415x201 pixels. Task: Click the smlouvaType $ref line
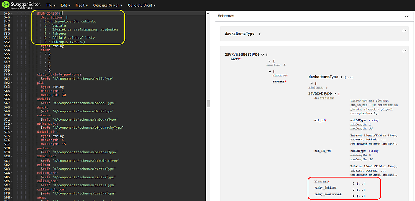click(79, 119)
